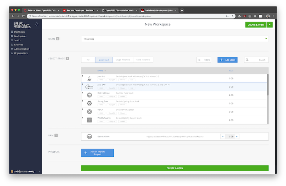
Task: Bookmark page with the star icon
Action: (x=232, y=16)
